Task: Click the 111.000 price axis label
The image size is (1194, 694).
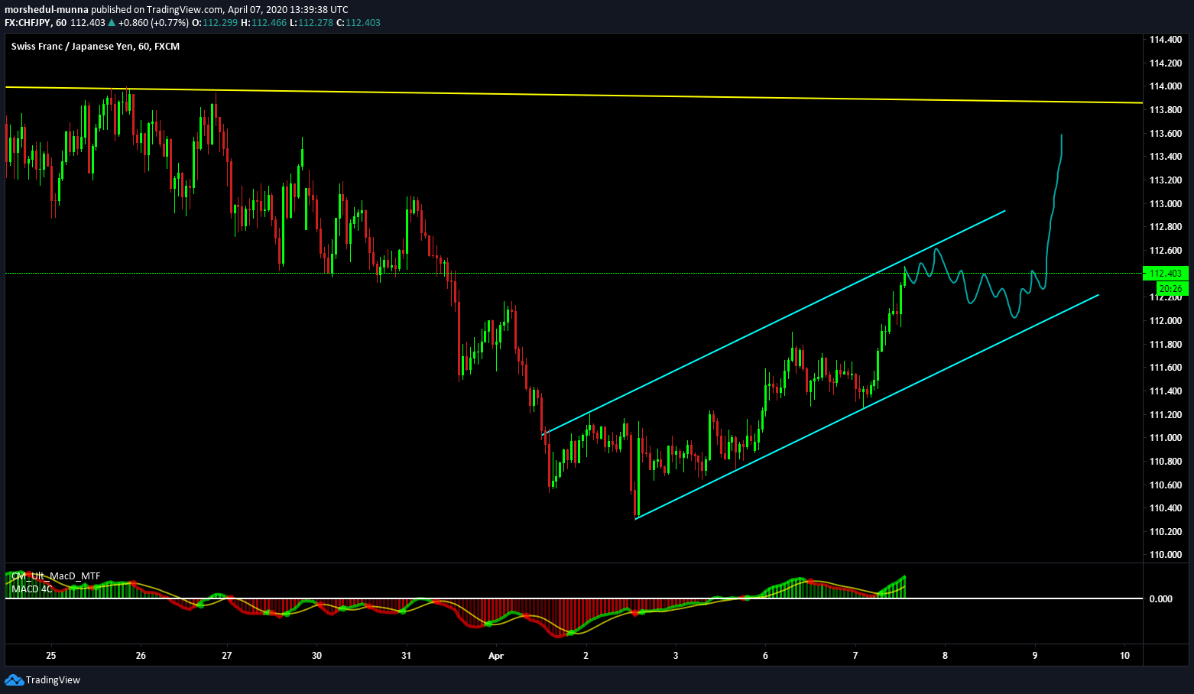Action: [x=1165, y=438]
